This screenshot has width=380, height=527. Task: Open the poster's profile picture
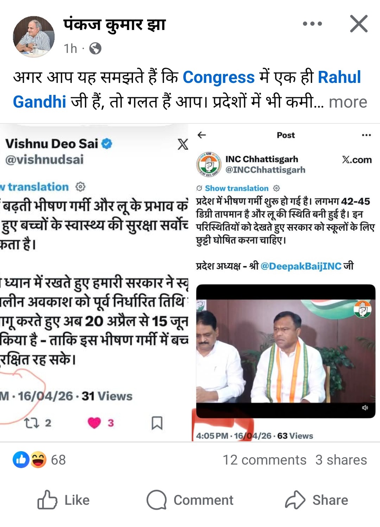coord(34,36)
